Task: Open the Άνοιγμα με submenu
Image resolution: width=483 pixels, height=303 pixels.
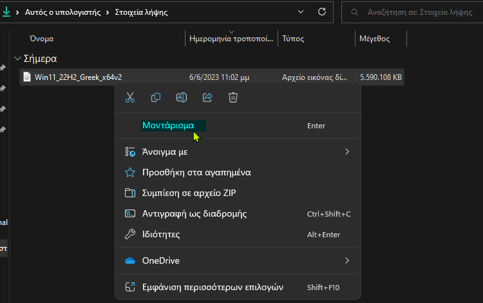Action: (x=238, y=151)
